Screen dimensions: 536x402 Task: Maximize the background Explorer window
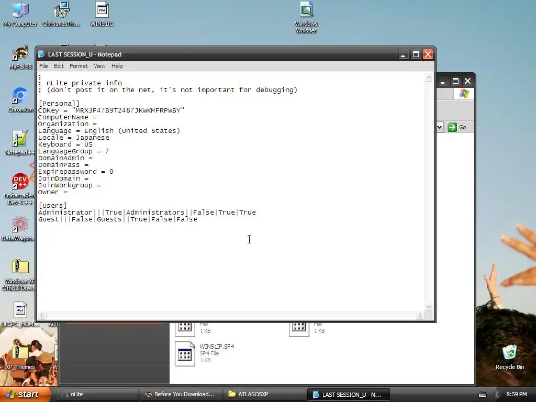(455, 81)
